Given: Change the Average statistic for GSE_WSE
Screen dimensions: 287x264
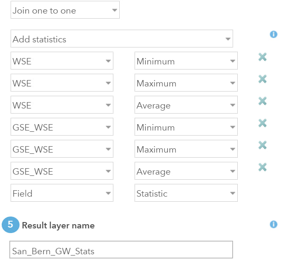Looking at the screenshot, I should click(186, 171).
